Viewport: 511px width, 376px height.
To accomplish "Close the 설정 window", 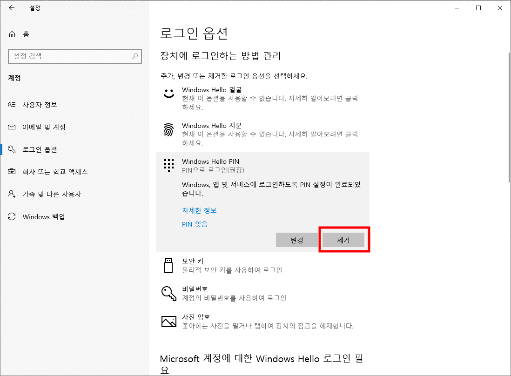I will 499,8.
